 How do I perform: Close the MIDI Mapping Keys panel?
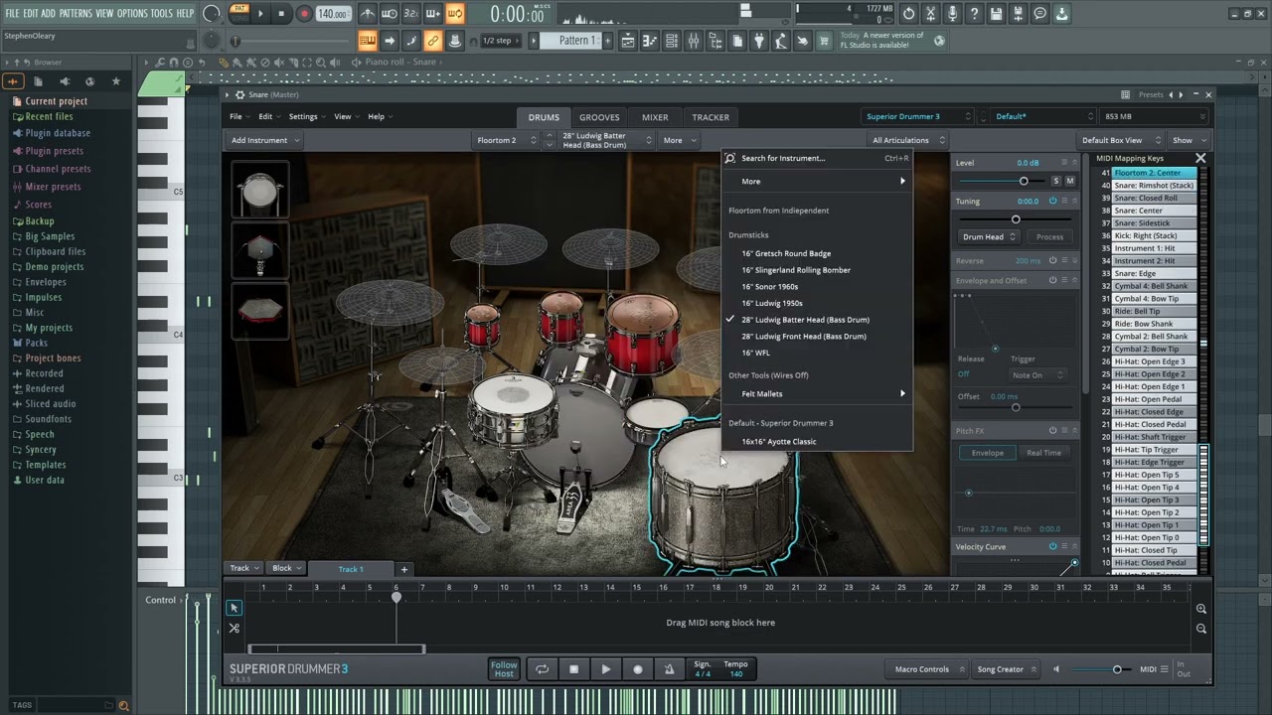click(x=1200, y=158)
